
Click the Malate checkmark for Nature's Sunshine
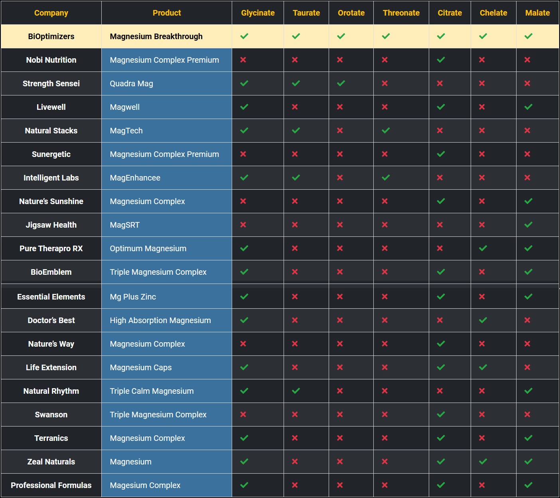pos(528,201)
